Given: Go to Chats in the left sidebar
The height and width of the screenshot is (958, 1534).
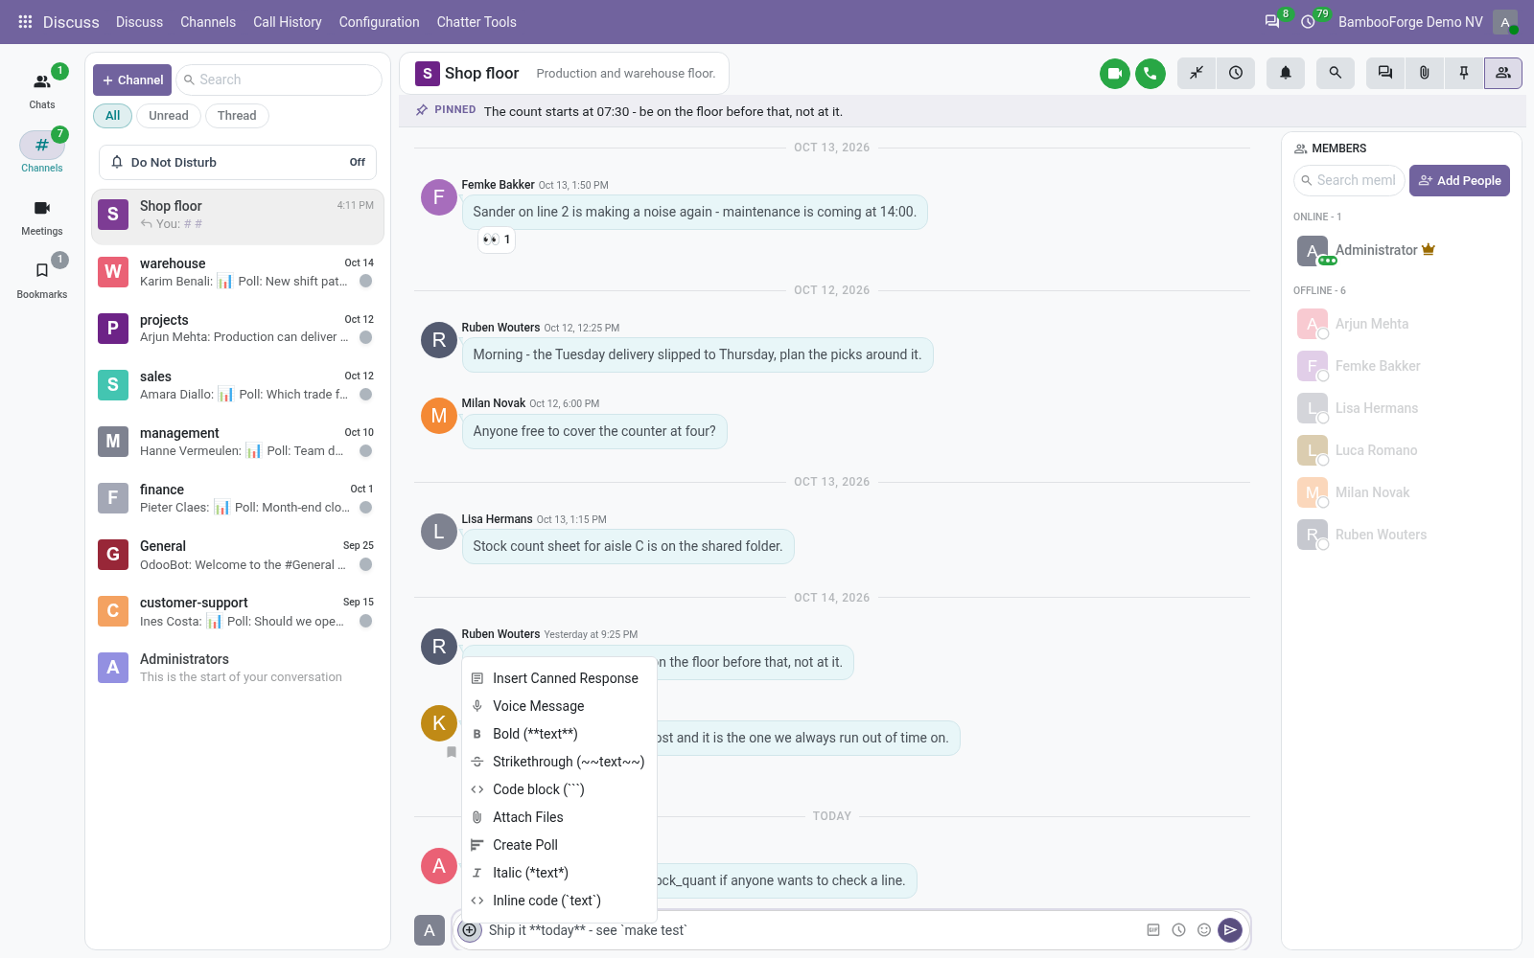Looking at the screenshot, I should point(42,90).
